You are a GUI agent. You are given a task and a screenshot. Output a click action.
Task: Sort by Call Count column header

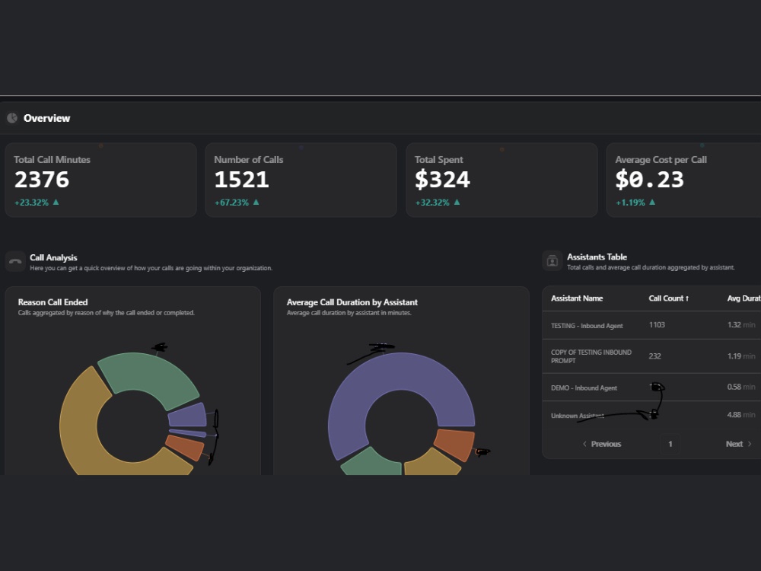coord(668,298)
